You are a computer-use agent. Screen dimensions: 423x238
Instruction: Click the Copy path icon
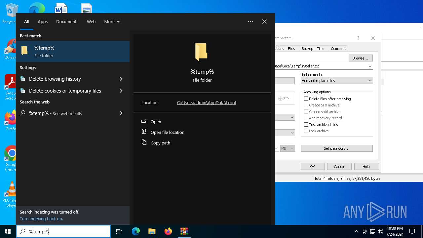tap(144, 142)
